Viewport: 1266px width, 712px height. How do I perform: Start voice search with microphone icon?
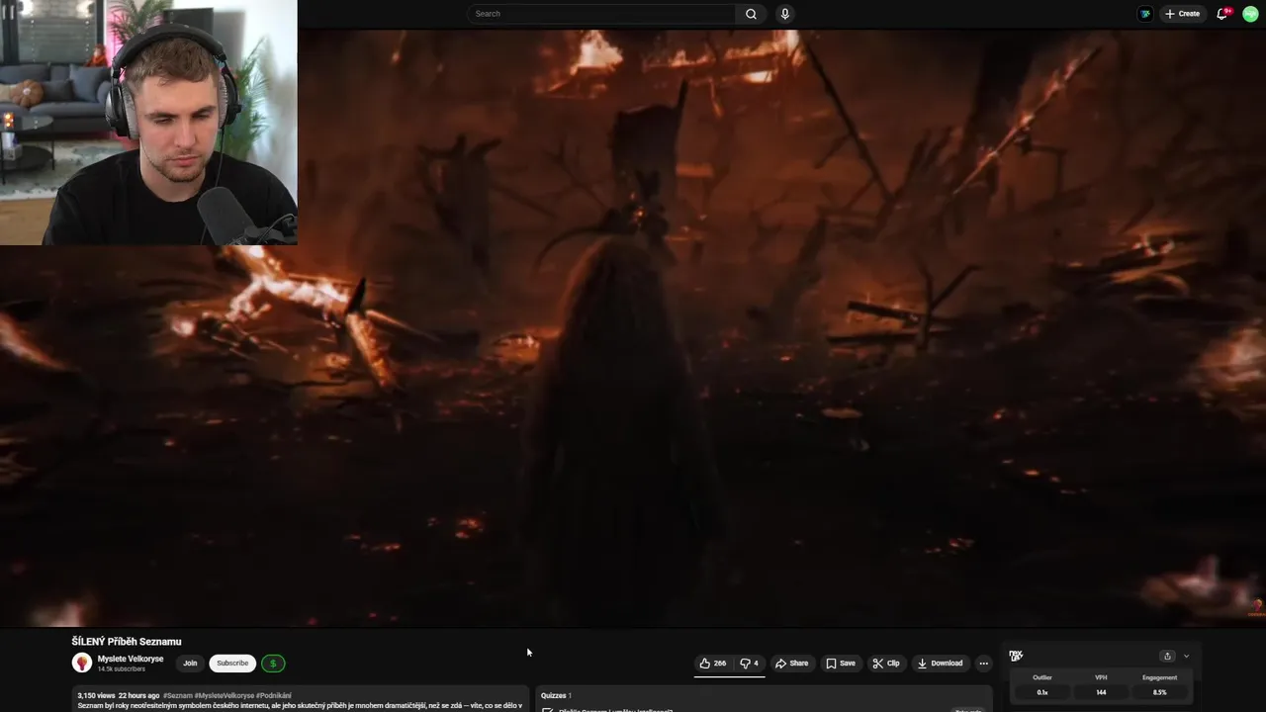785,14
